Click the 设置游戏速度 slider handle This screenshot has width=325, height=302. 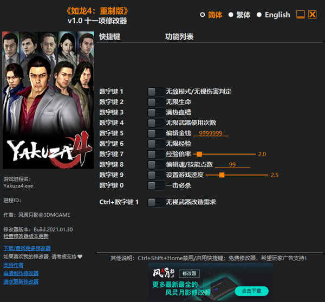pyautogui.click(x=222, y=175)
